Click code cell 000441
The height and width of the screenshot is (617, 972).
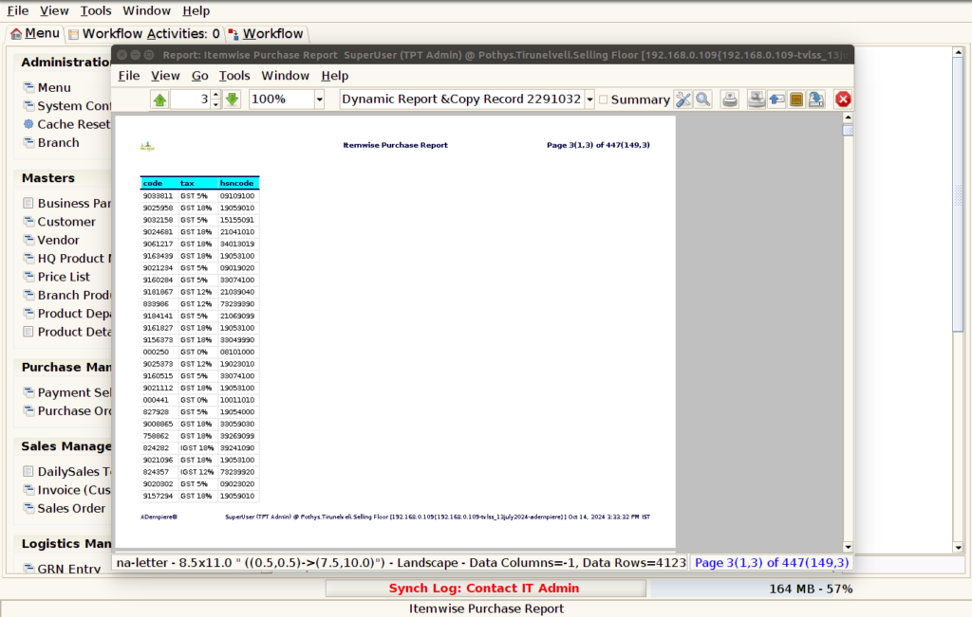pos(157,400)
